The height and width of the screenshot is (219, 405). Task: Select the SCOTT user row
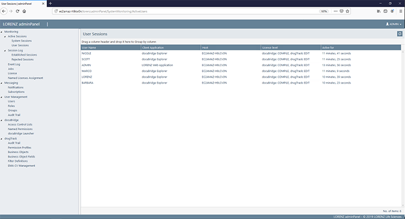pyautogui.click(x=241, y=59)
